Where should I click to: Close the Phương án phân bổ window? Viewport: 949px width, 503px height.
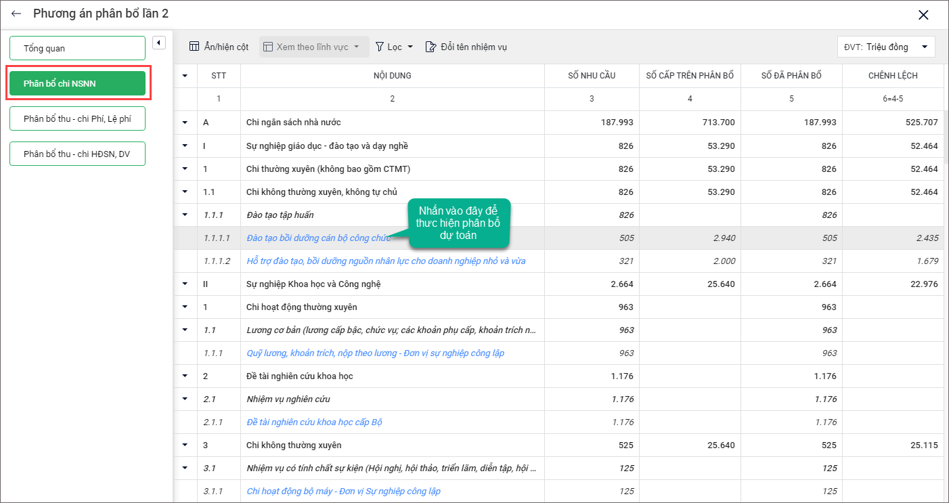tap(923, 15)
